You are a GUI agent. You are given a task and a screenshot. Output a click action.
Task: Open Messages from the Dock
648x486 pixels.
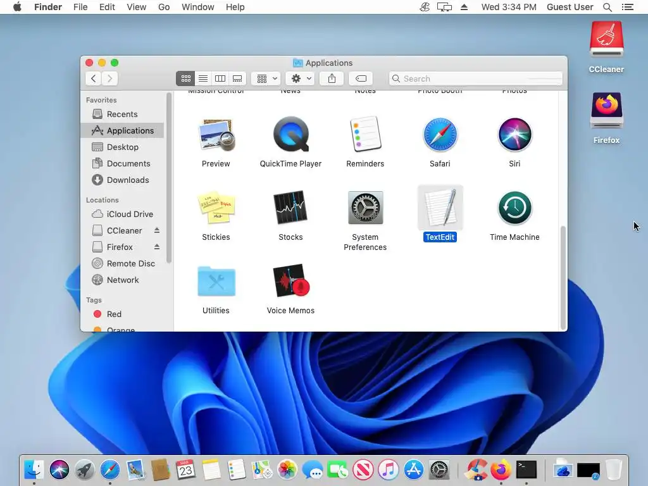coord(313,470)
